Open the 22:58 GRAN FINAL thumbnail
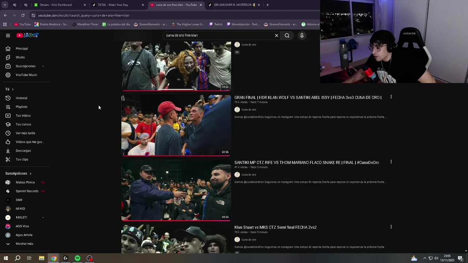The image size is (468, 263). point(176,125)
